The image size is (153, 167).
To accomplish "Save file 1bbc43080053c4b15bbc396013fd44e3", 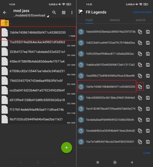I will (x=148, y=98).
